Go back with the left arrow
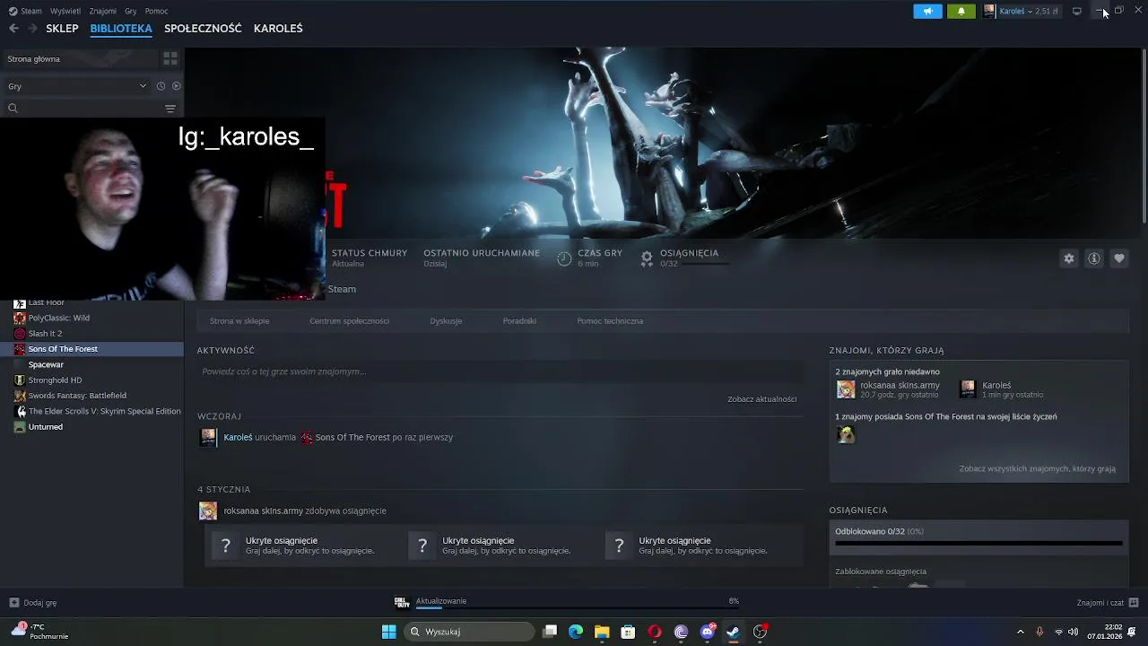The image size is (1148, 646). (13, 29)
